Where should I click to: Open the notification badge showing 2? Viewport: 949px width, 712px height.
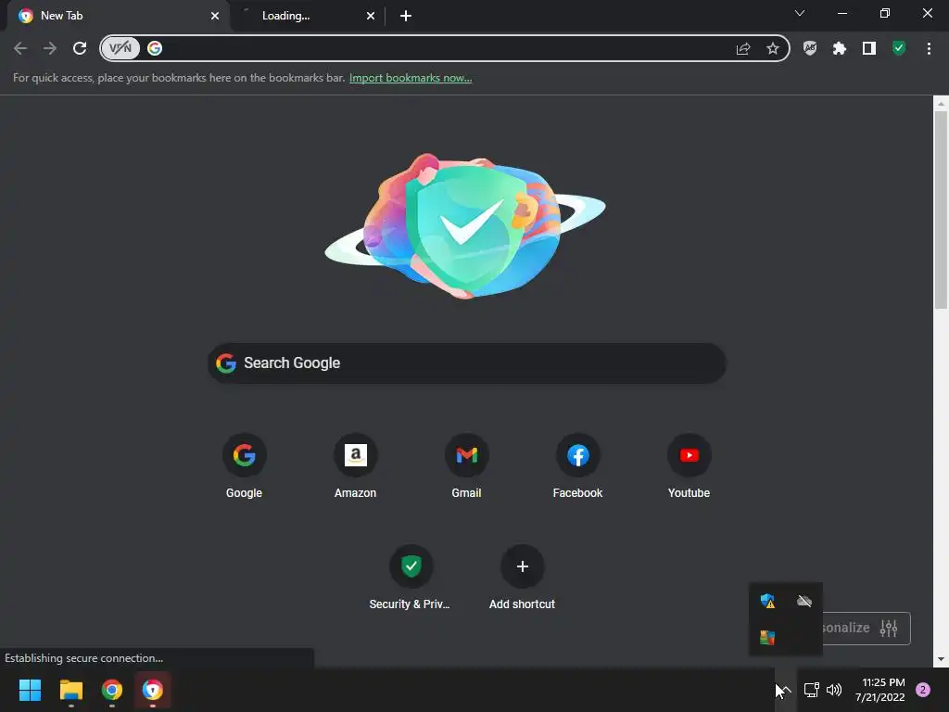(923, 690)
